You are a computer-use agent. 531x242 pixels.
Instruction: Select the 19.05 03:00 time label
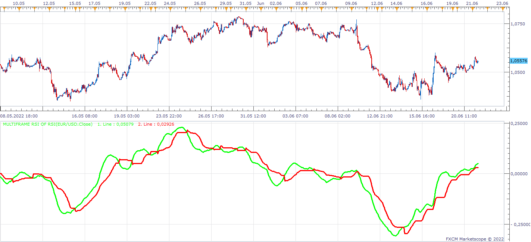coord(127,116)
